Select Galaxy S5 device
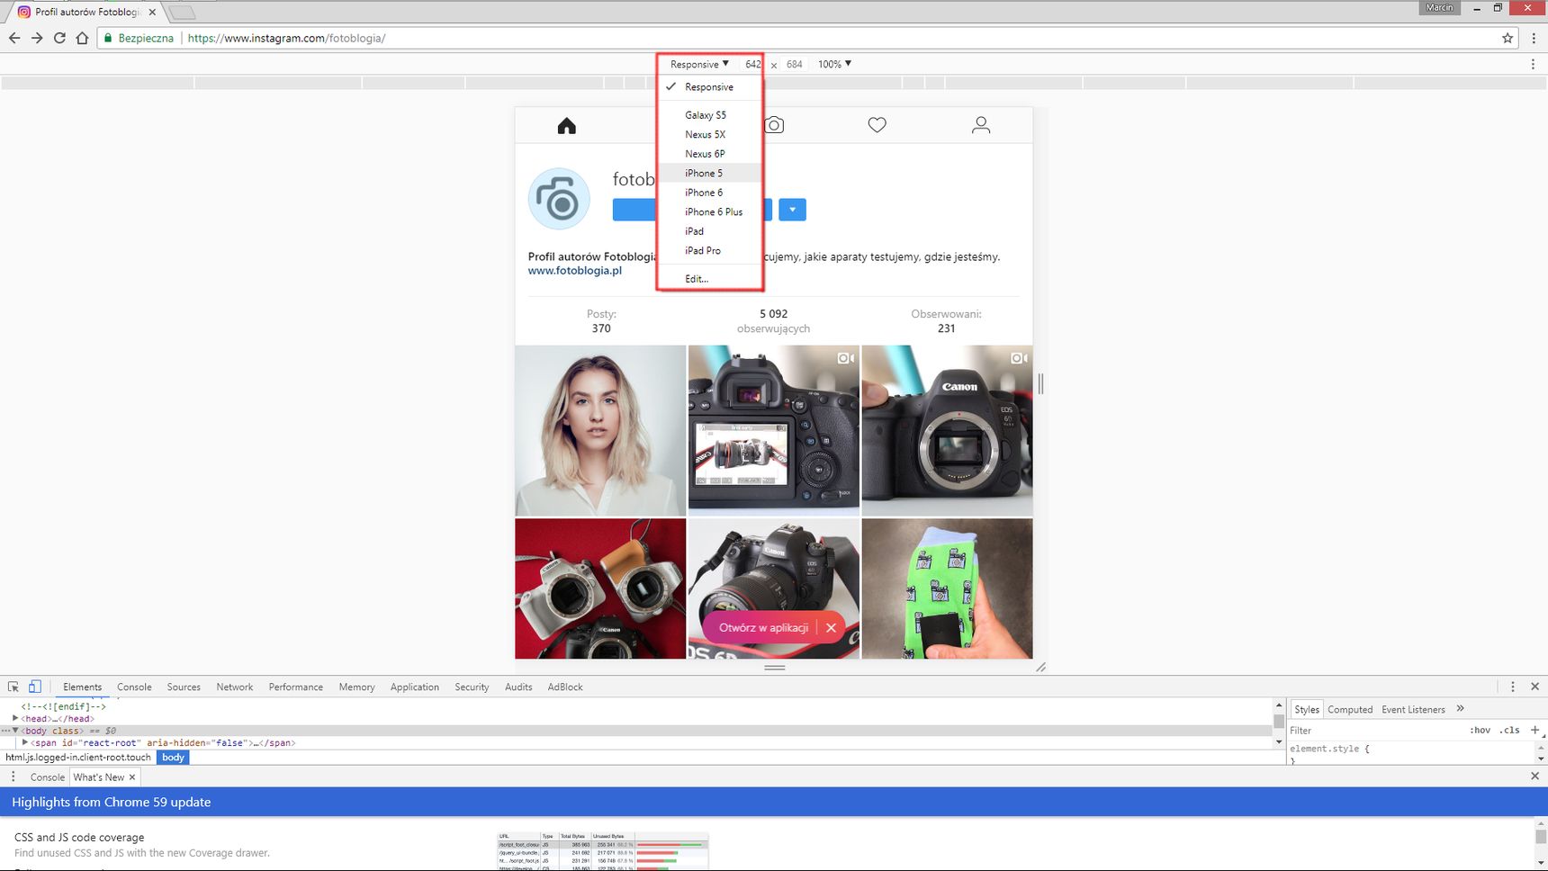 tap(710, 115)
